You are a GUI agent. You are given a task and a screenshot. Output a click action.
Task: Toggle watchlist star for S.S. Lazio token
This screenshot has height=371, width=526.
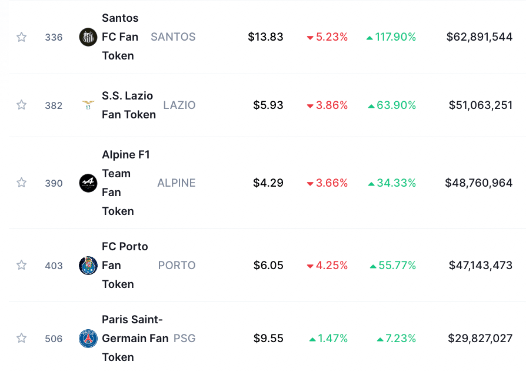point(21,105)
